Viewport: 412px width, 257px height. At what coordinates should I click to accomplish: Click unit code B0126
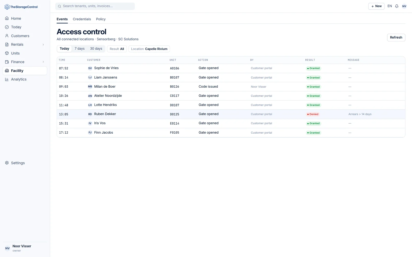click(175, 87)
